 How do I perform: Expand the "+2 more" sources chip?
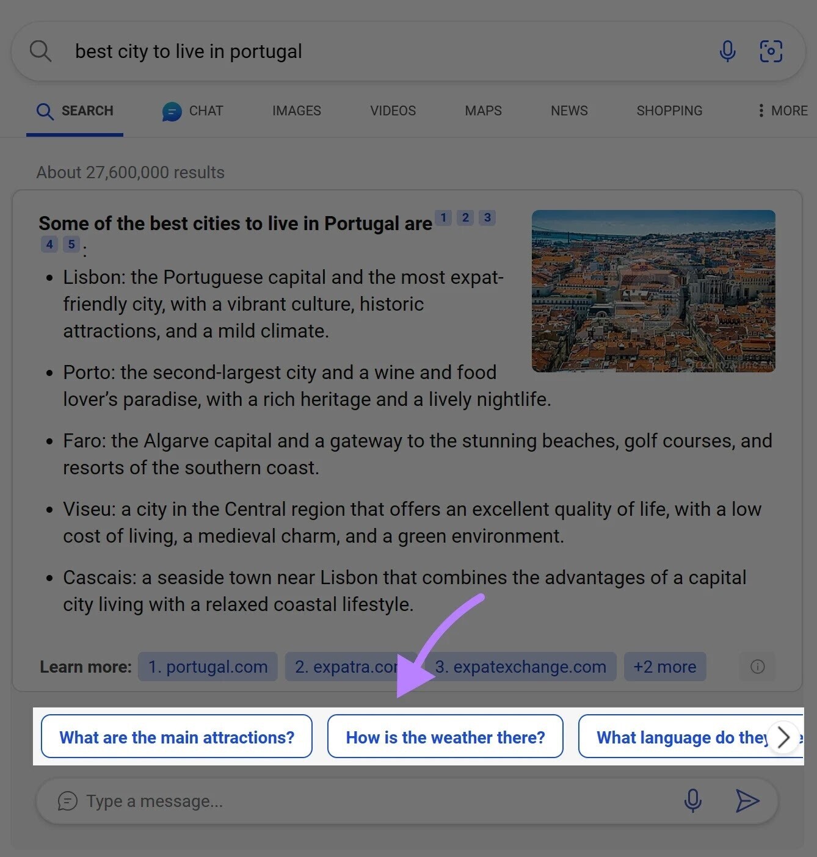(x=664, y=667)
